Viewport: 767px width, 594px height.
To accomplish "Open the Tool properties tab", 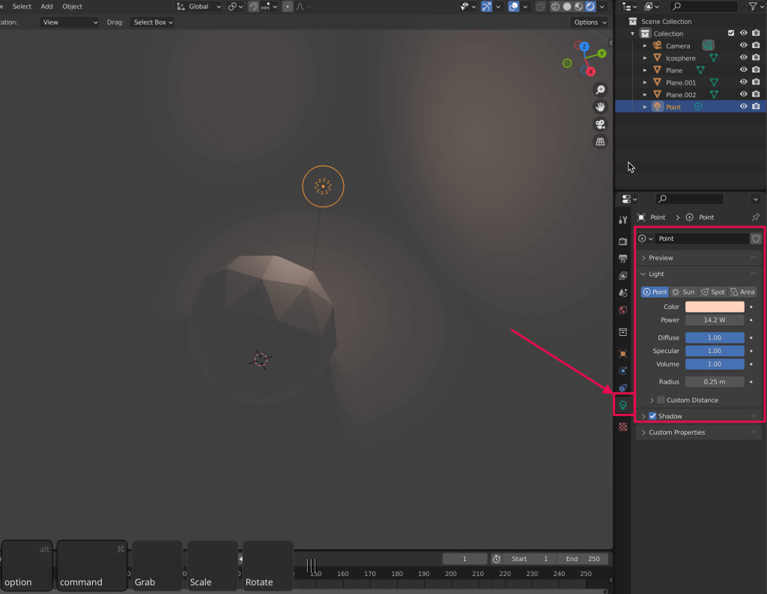I will [x=622, y=220].
